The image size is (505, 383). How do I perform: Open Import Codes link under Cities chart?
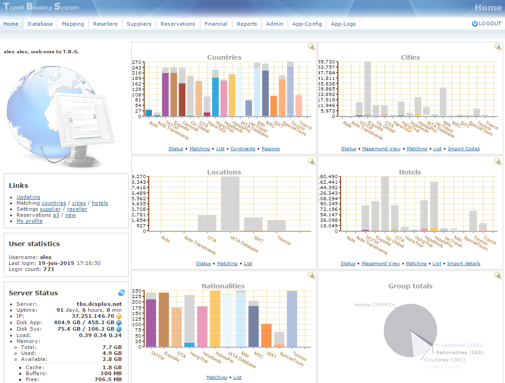464,149
